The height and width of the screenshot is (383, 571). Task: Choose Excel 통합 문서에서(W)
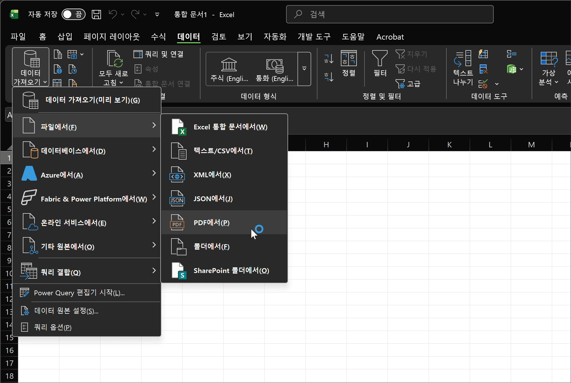point(224,127)
